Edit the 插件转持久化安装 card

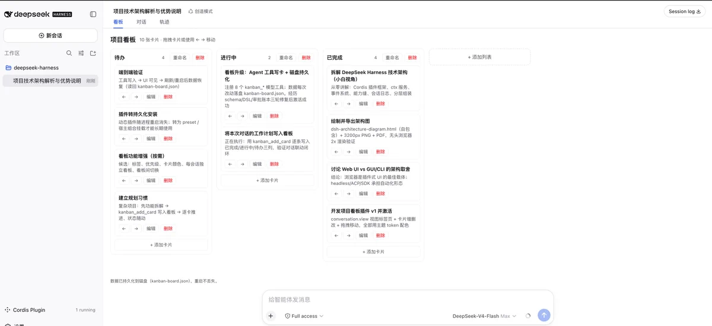(151, 139)
